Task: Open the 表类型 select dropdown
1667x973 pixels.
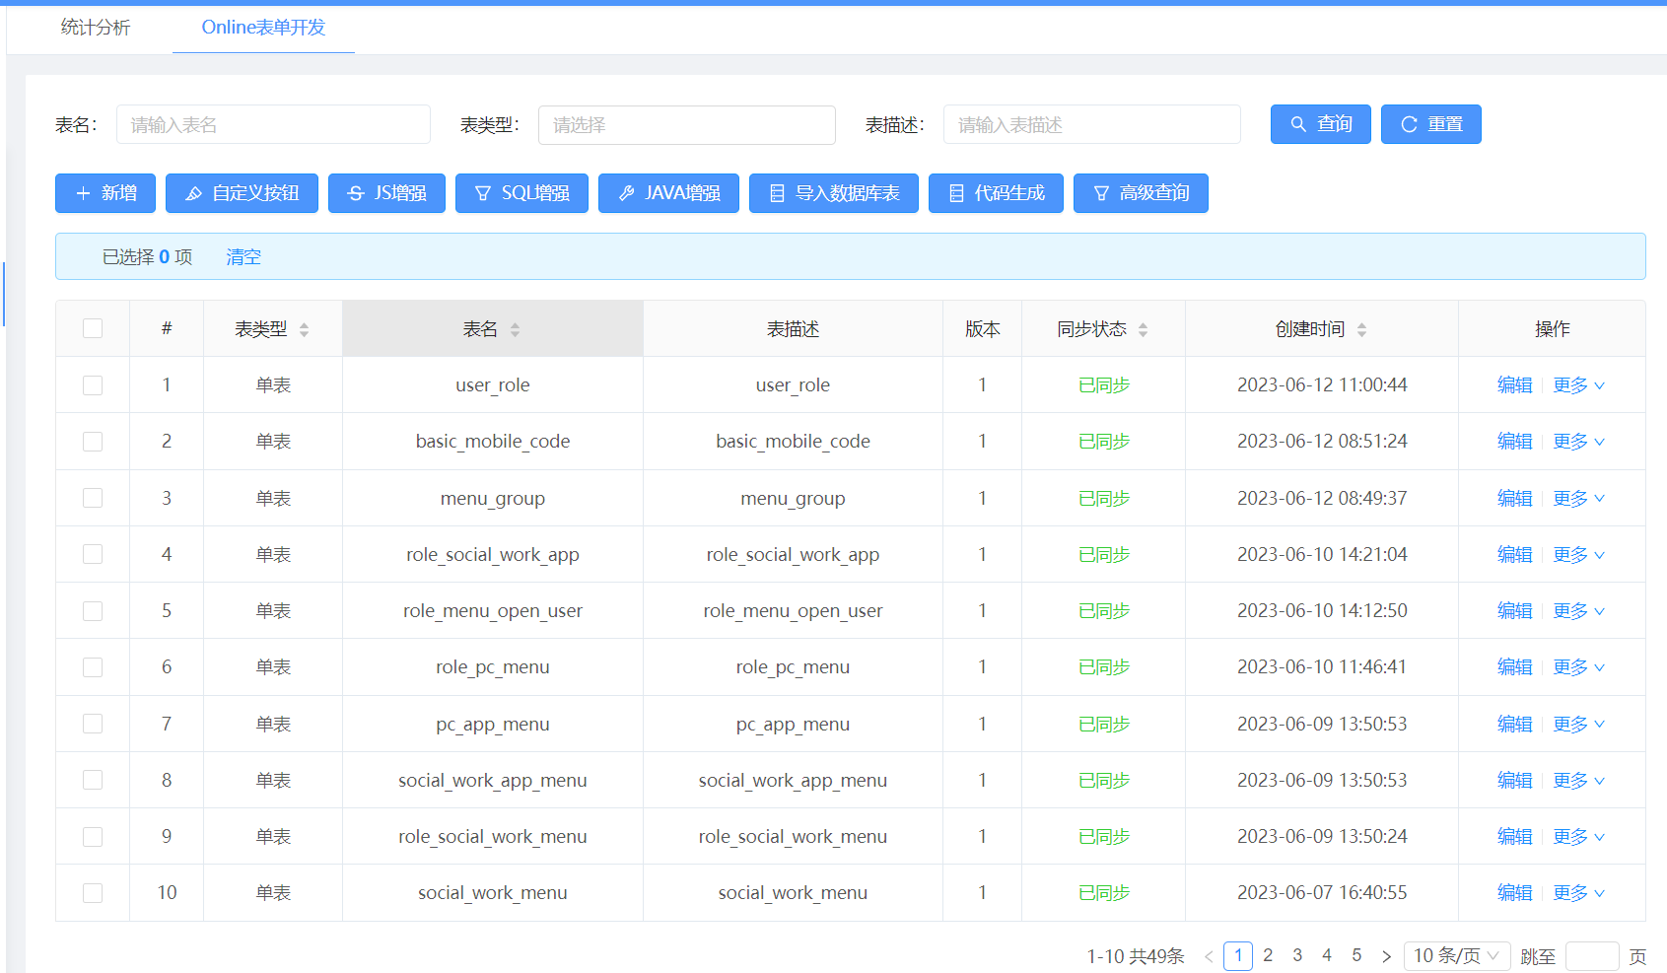Action: pos(687,125)
